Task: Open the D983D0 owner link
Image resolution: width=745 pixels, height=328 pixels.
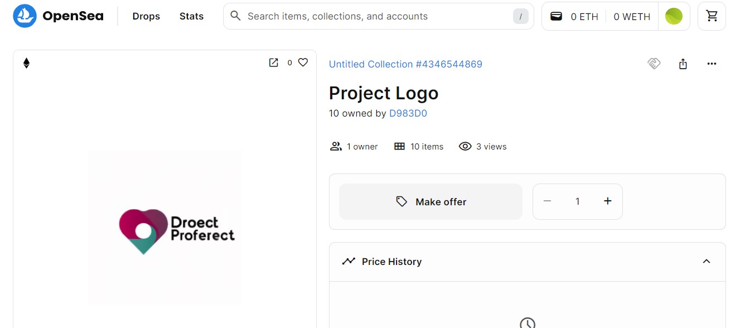Action: 408,113
